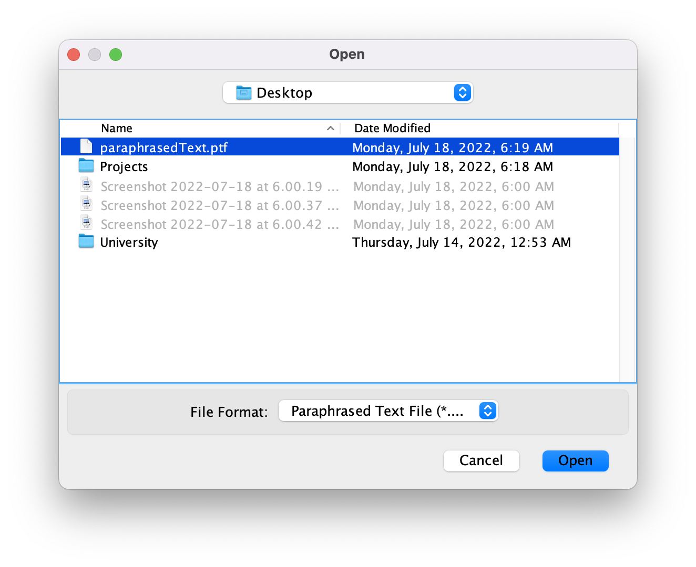
Task: Close the Open dialog with red button
Action: click(74, 55)
